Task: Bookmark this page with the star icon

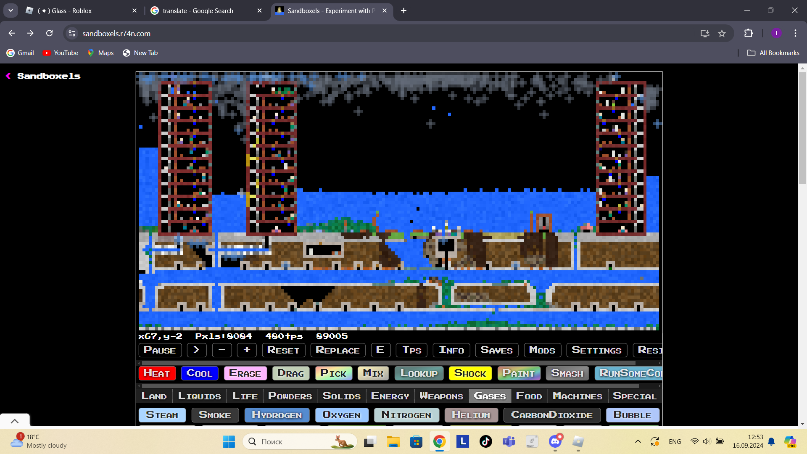Action: [722, 34]
